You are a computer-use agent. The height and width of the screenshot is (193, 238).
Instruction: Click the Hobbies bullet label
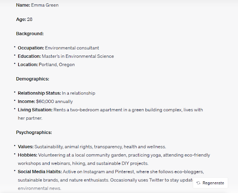click(27, 155)
